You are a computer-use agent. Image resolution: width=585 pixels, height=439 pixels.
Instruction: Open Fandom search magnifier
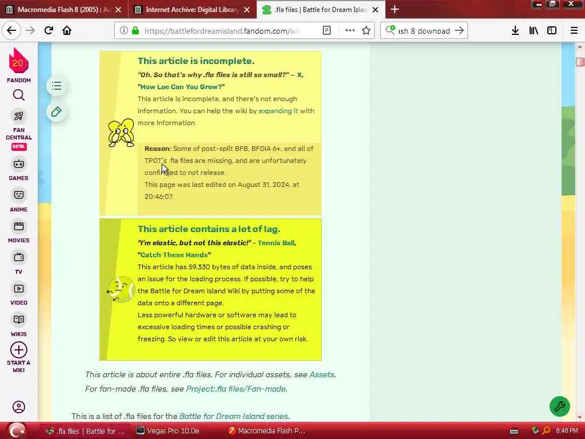point(19,95)
